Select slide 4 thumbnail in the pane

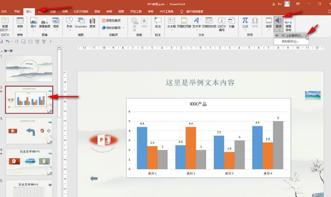tap(29, 162)
